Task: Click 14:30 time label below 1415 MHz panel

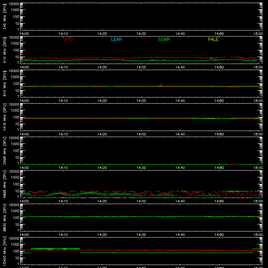Action: coord(141,134)
